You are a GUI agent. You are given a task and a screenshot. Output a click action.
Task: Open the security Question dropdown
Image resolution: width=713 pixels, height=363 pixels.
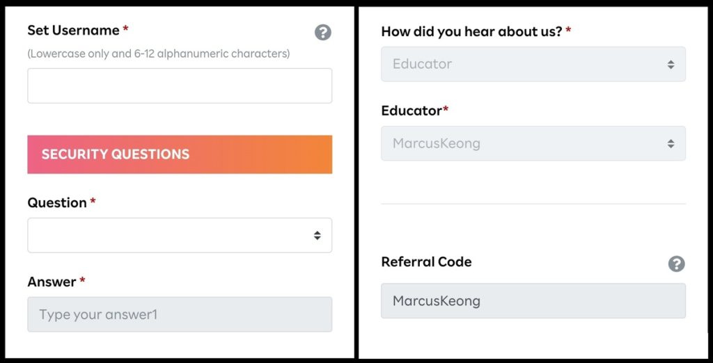180,235
